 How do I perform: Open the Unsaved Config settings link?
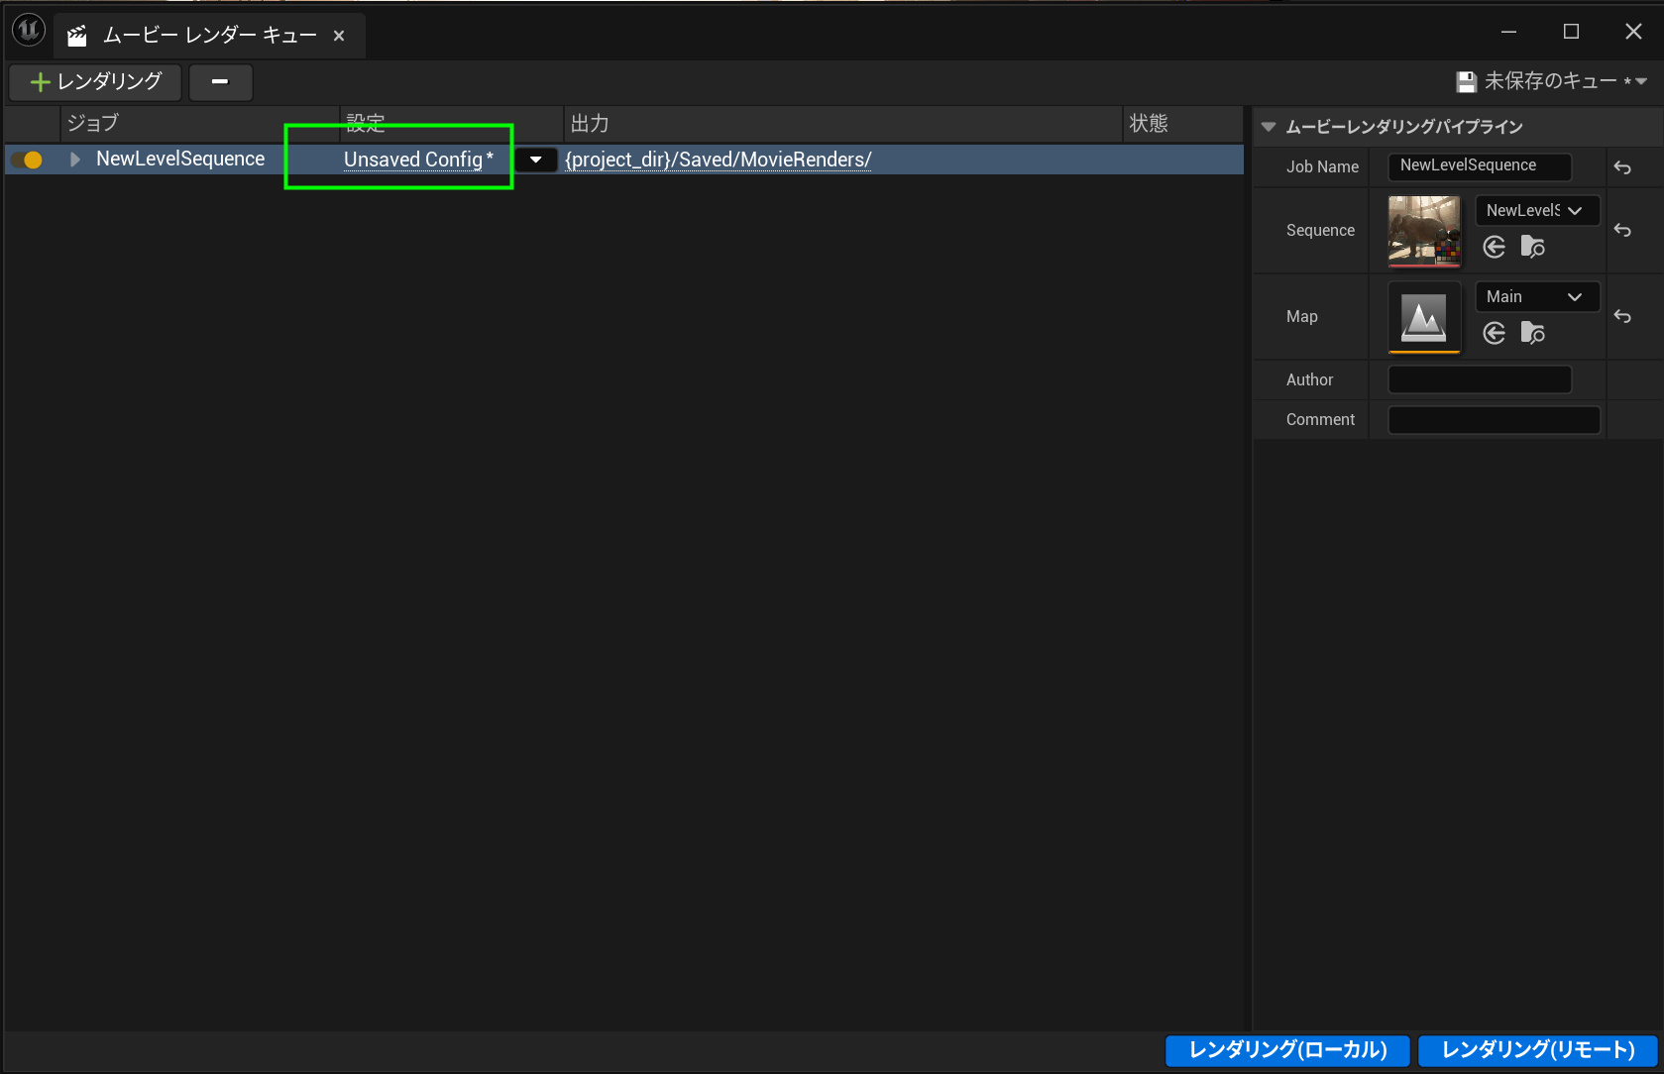point(413,160)
